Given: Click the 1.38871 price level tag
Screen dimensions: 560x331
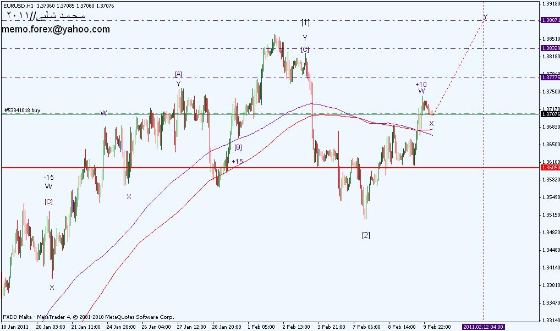Looking at the screenshot, I should pos(550,20).
